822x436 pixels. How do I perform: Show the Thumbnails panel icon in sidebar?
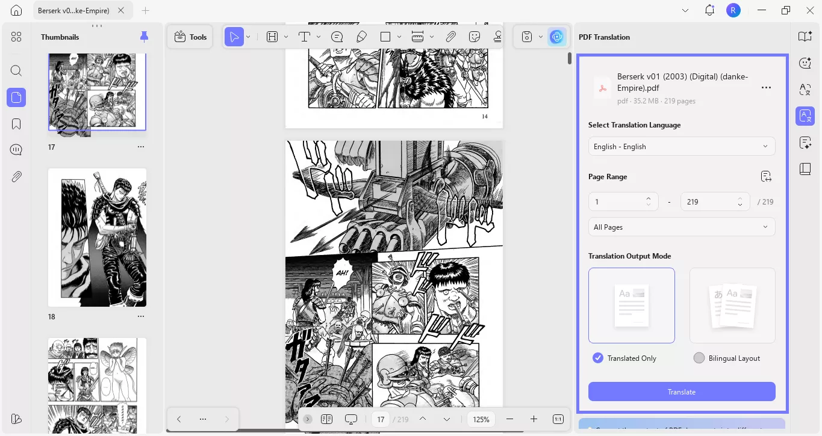coord(16,97)
